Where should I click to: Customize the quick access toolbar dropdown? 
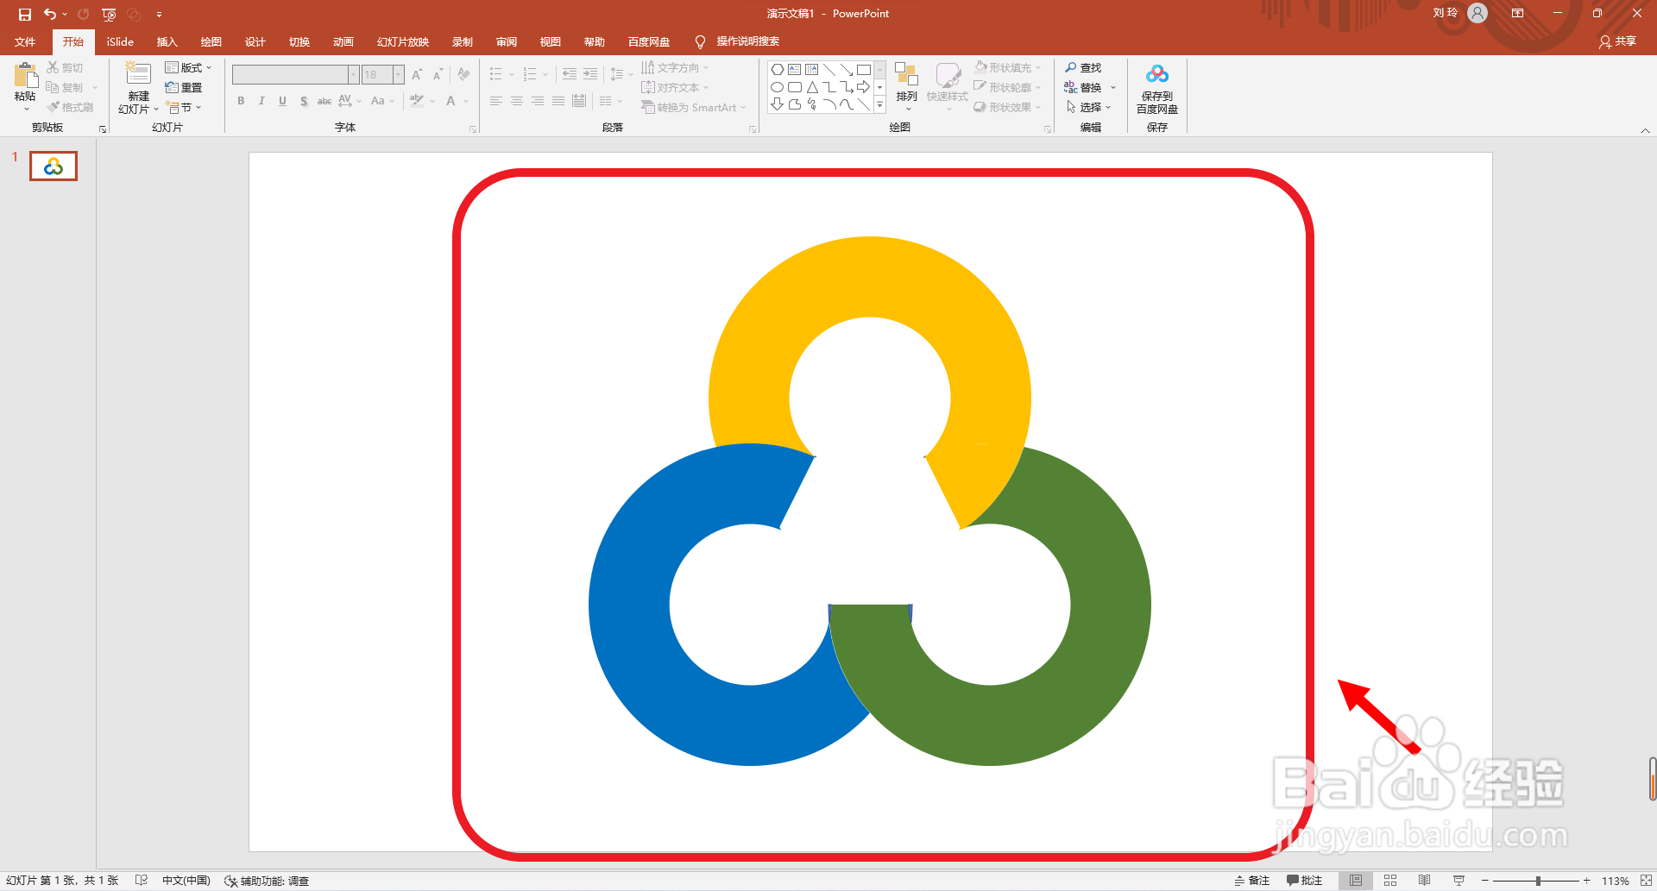tap(159, 15)
